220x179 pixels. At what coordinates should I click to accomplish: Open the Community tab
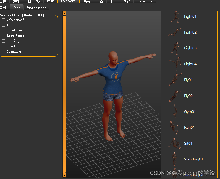point(145,1)
